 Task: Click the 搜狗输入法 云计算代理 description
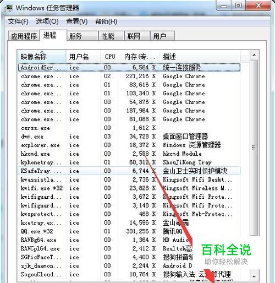(x=197, y=275)
